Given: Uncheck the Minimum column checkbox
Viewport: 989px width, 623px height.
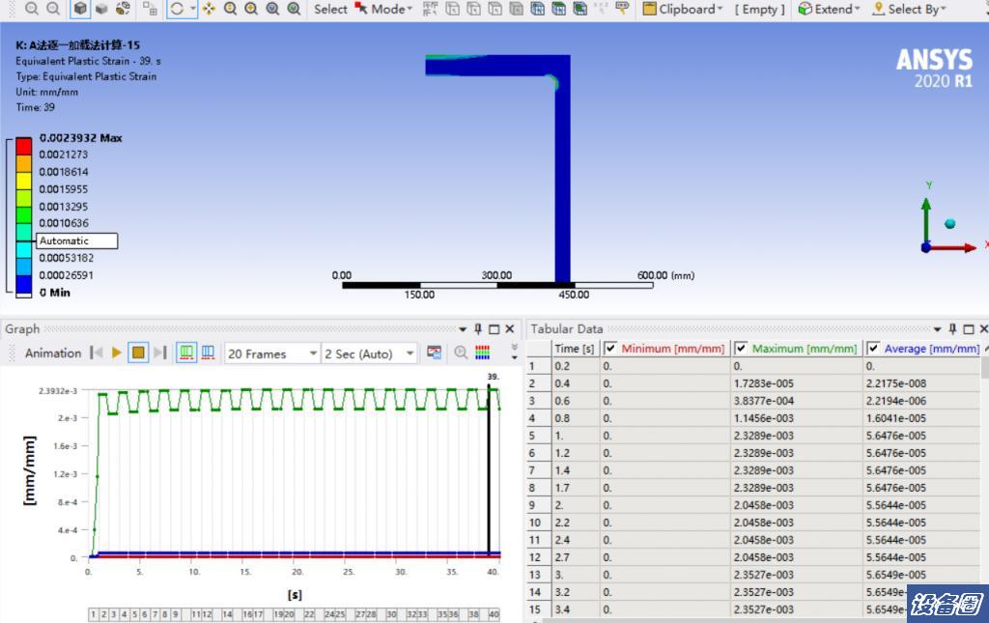Looking at the screenshot, I should (x=610, y=348).
